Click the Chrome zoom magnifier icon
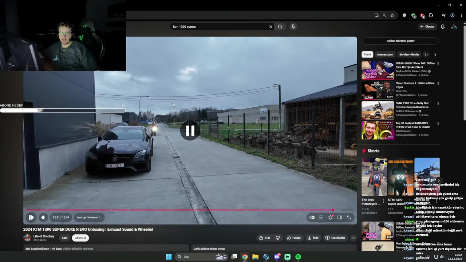 384,15
